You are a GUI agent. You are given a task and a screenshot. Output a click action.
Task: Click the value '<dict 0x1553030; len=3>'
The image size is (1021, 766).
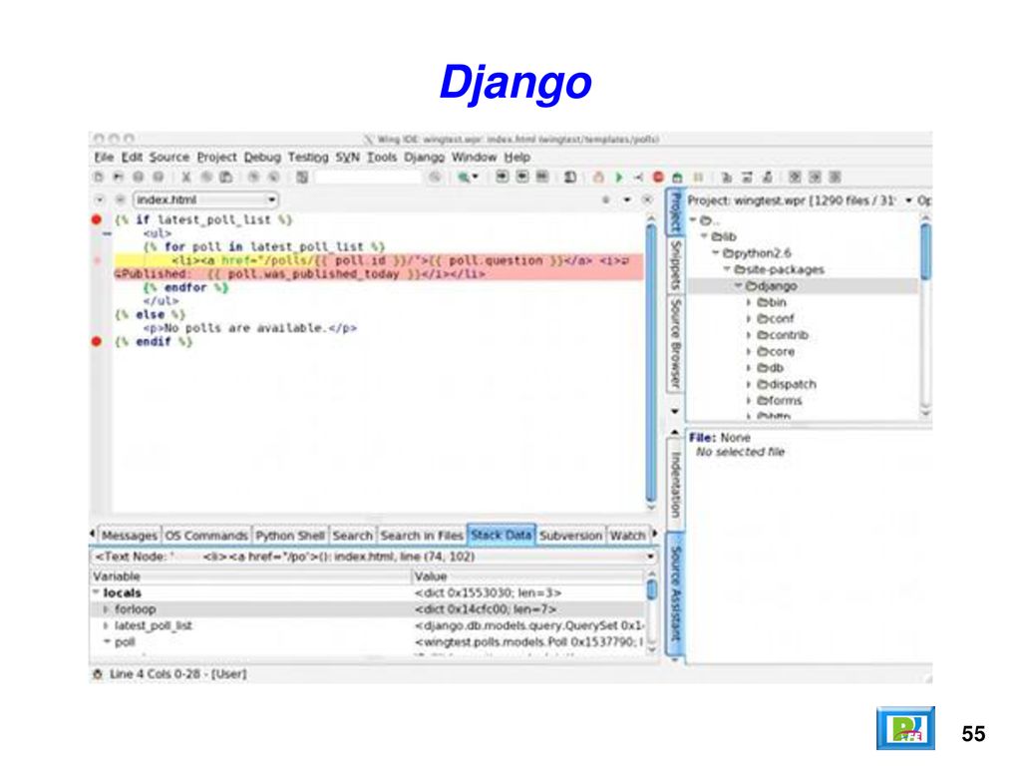[488, 592]
